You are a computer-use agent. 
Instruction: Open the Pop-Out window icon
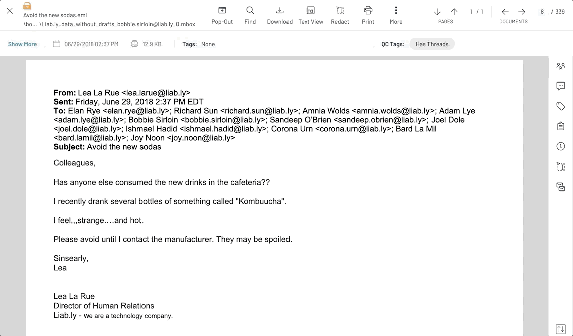pyautogui.click(x=222, y=10)
